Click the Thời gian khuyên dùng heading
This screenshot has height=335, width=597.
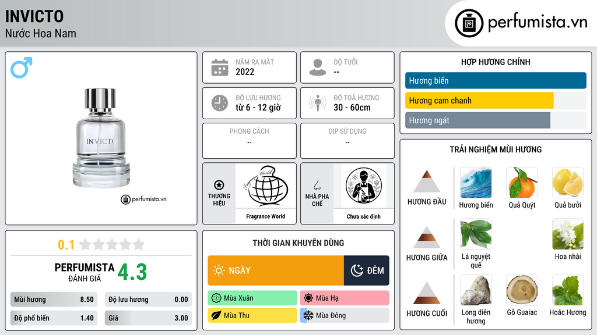pos(298,243)
